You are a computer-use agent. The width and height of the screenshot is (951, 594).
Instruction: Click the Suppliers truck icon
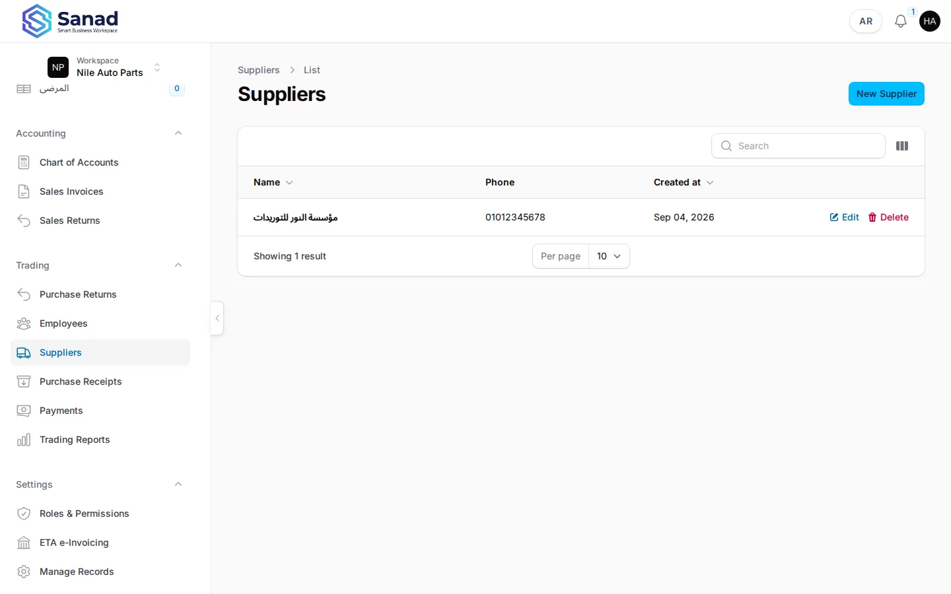pos(24,352)
